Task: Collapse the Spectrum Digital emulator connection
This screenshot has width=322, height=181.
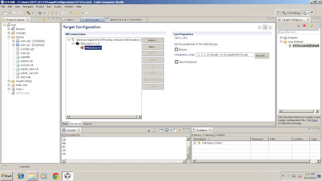Action: click(x=69, y=40)
